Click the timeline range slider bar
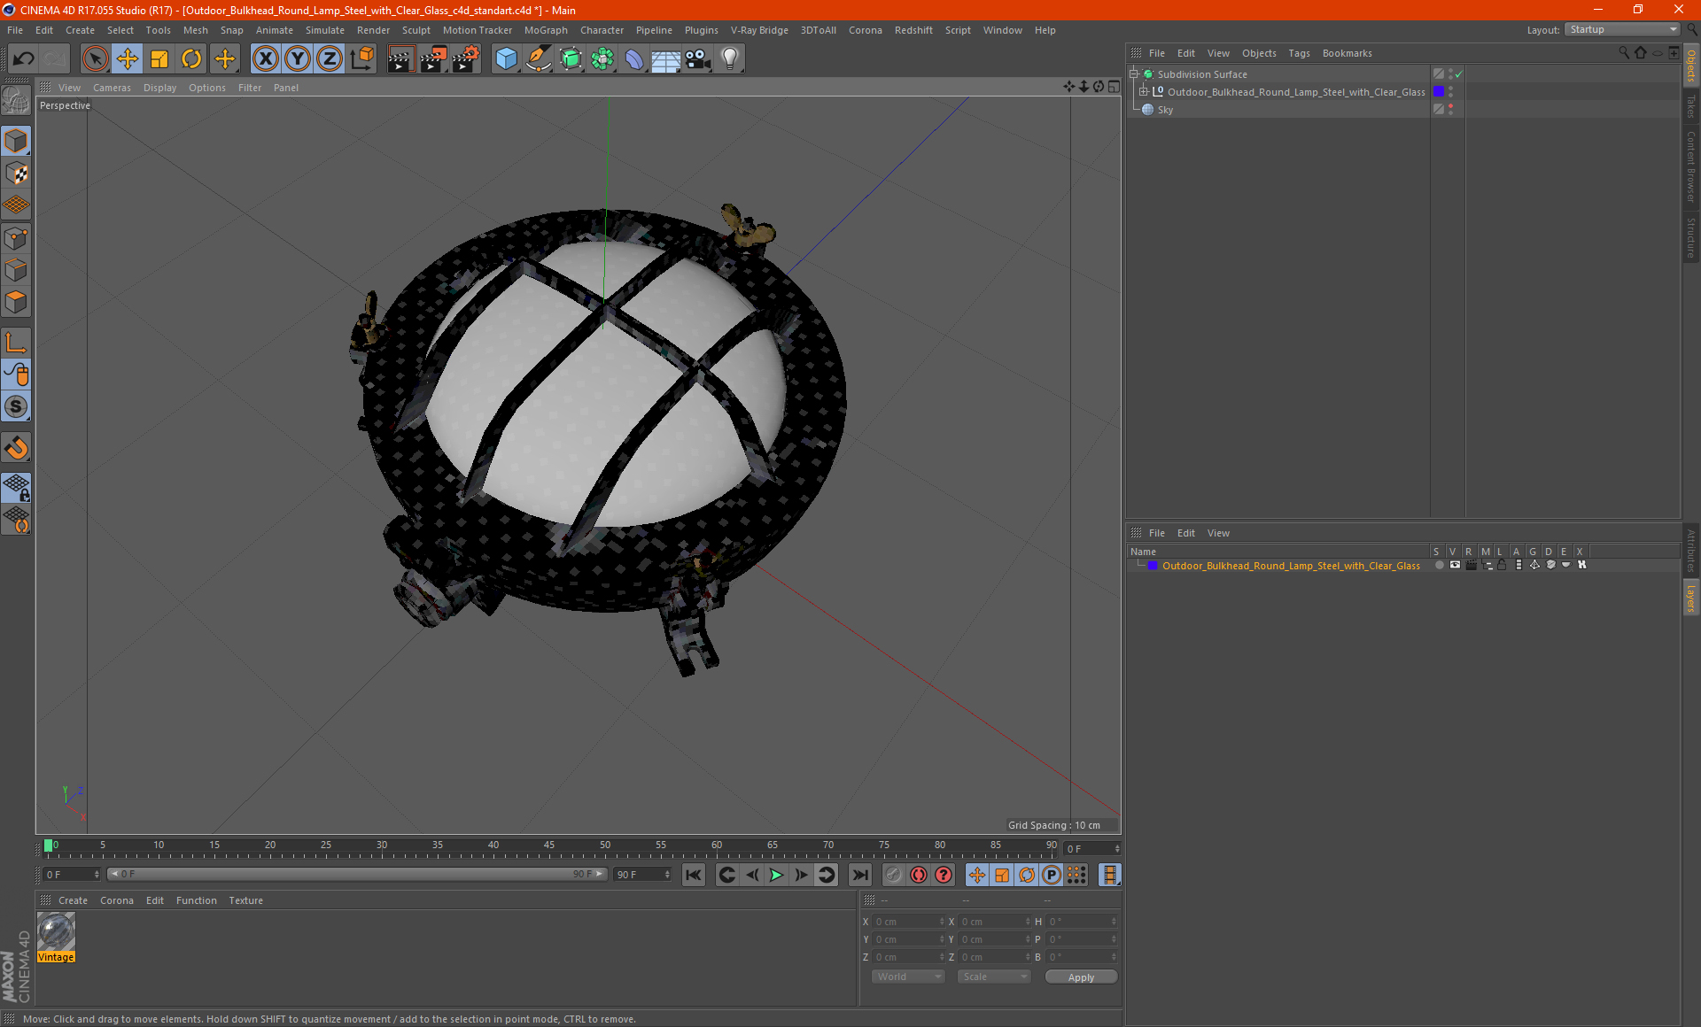Viewport: 1701px width, 1027px height. click(x=357, y=875)
